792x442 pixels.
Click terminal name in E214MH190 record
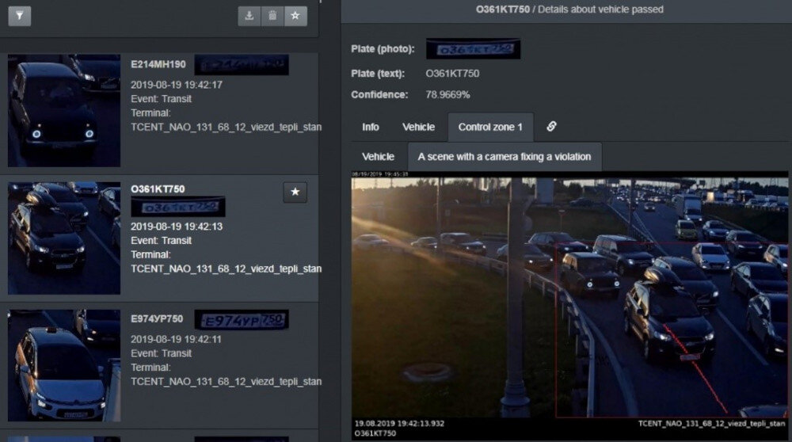click(226, 127)
